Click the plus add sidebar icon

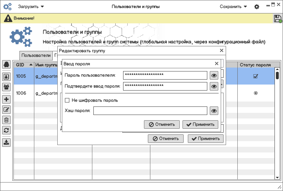point(6,99)
